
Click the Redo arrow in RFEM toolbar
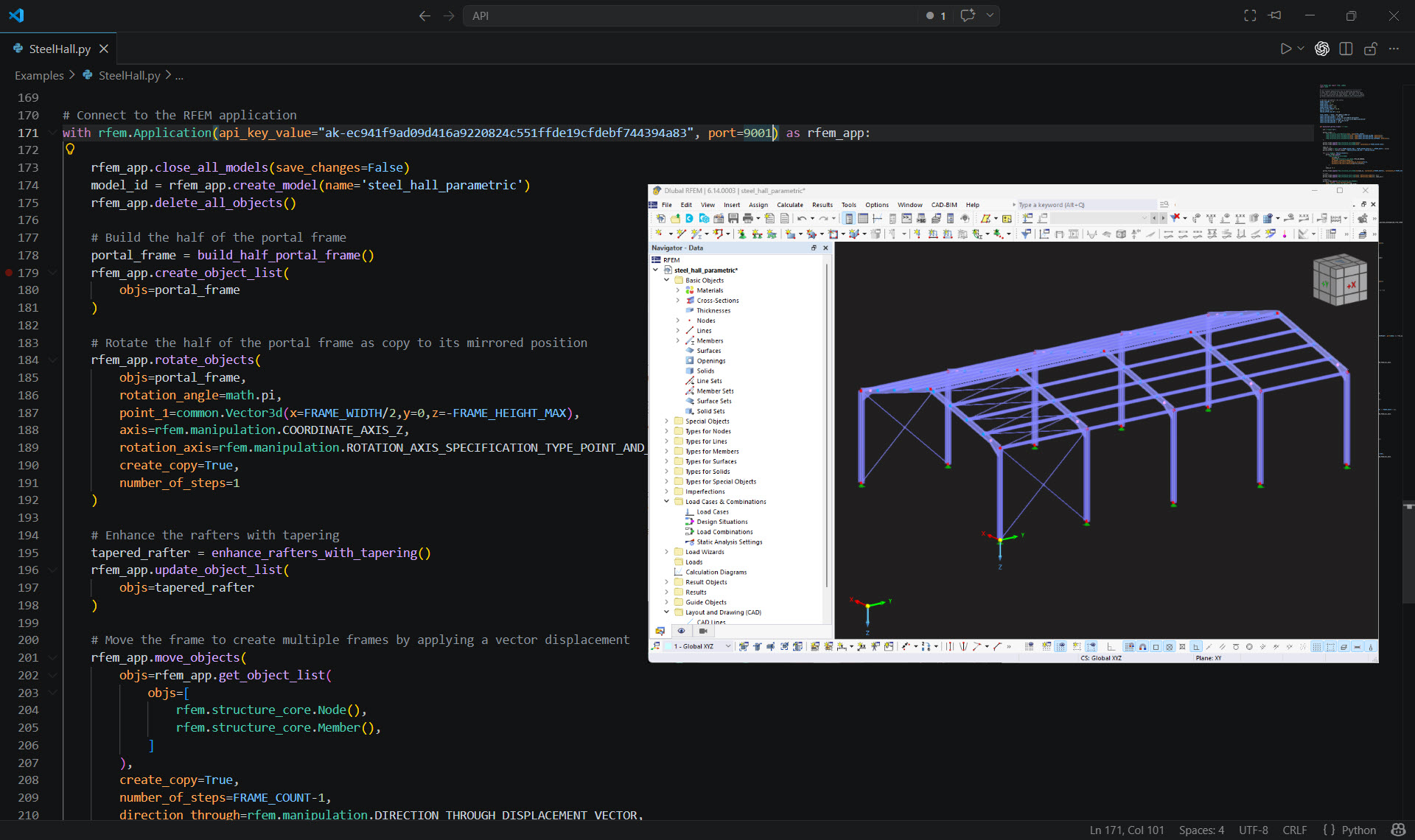coord(822,218)
